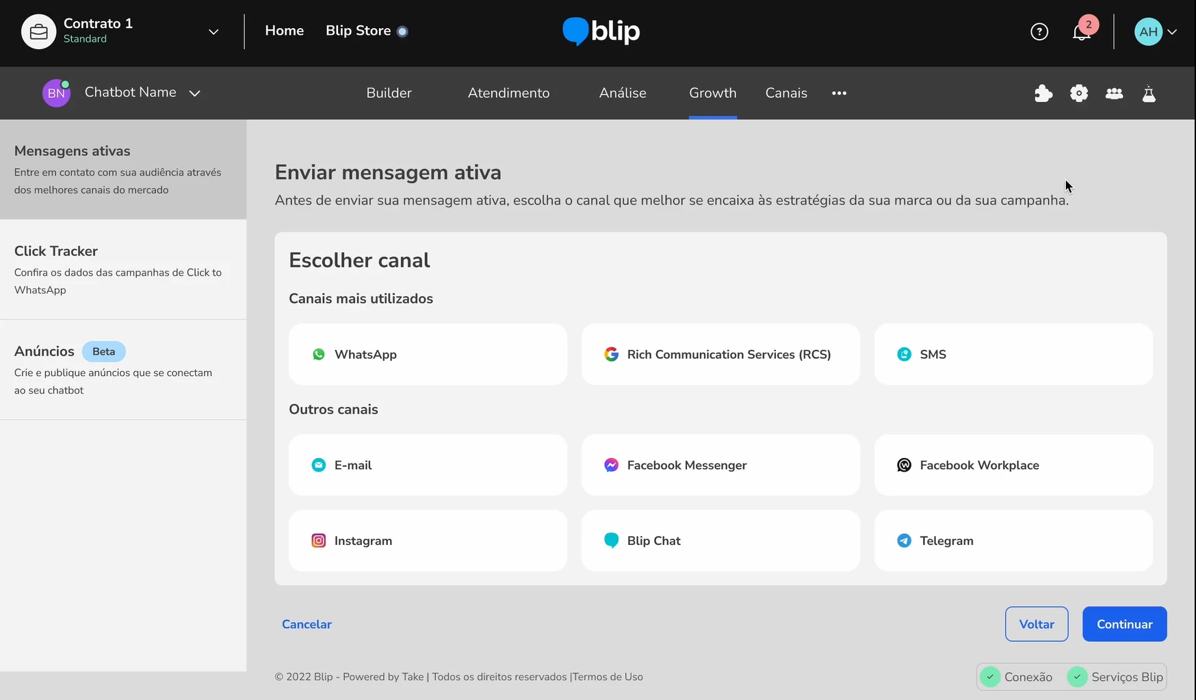The image size is (1196, 700).
Task: Open Blip Store in top bar
Action: pyautogui.click(x=358, y=31)
